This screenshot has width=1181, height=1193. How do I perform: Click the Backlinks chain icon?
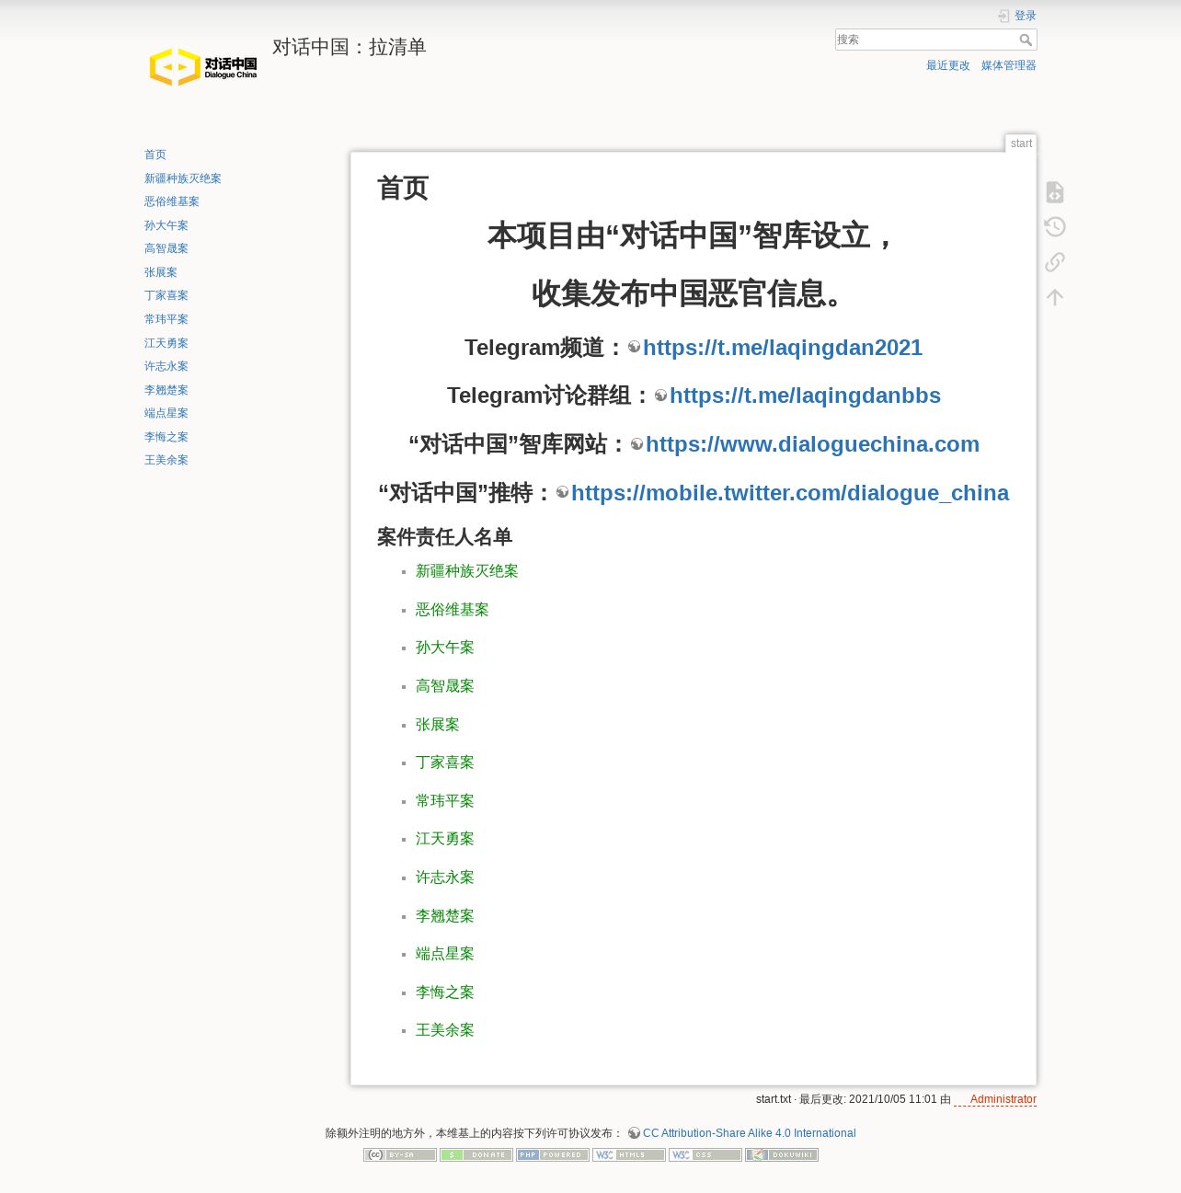[1055, 262]
